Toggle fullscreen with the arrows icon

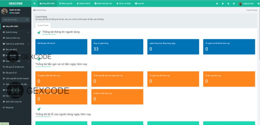coord(234,4)
